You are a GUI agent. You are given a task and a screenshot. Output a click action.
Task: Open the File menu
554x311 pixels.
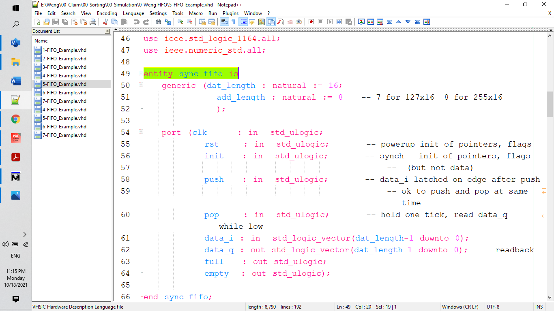38,13
